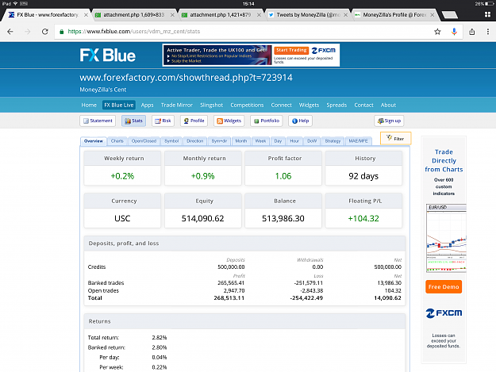
Task: Close the Tweets by MoneyZilla tab
Action: point(345,15)
